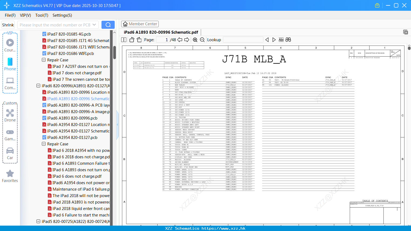Open Maintenance of iPad 6 failure
The width and height of the screenshot is (411, 231).
(x=79, y=189)
